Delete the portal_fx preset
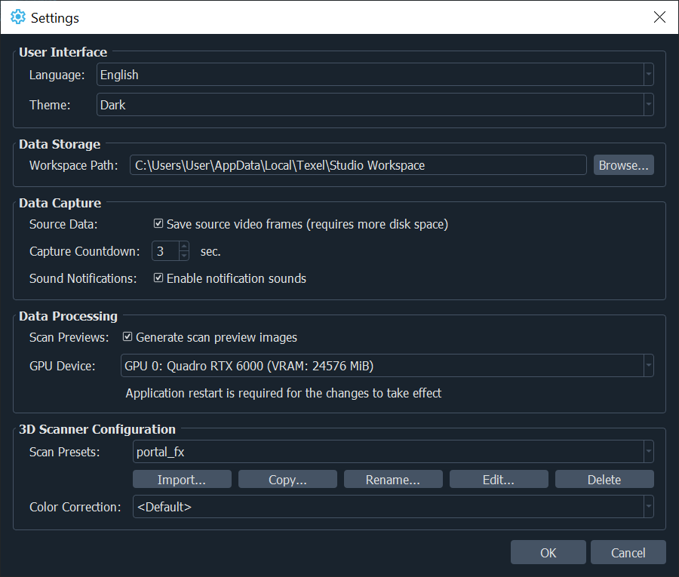The width and height of the screenshot is (679, 577). (x=604, y=478)
